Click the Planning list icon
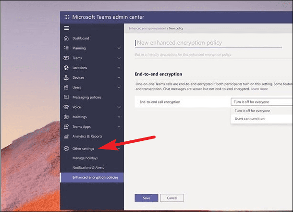293x212 pixels. (x=66, y=48)
